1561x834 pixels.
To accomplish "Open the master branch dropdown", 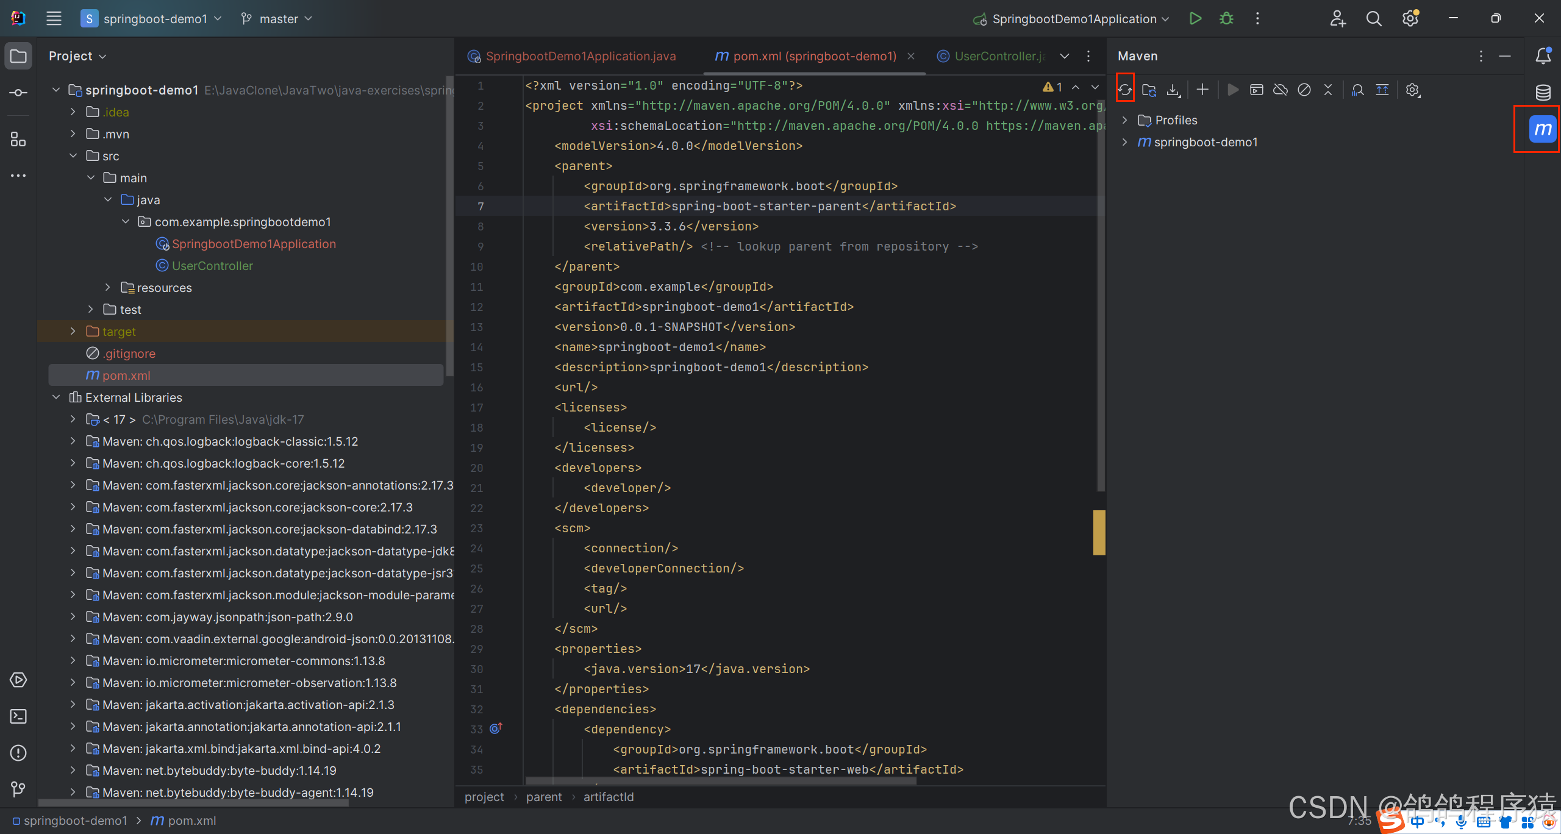I will [276, 18].
